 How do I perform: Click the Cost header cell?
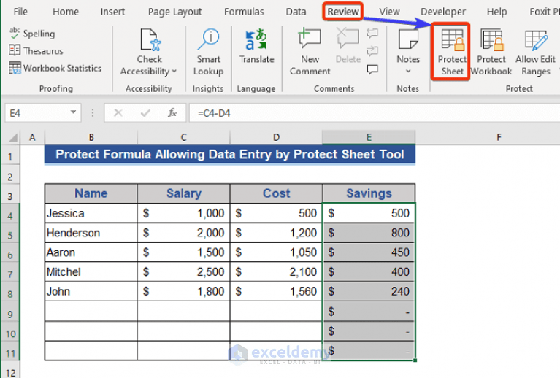pos(276,193)
